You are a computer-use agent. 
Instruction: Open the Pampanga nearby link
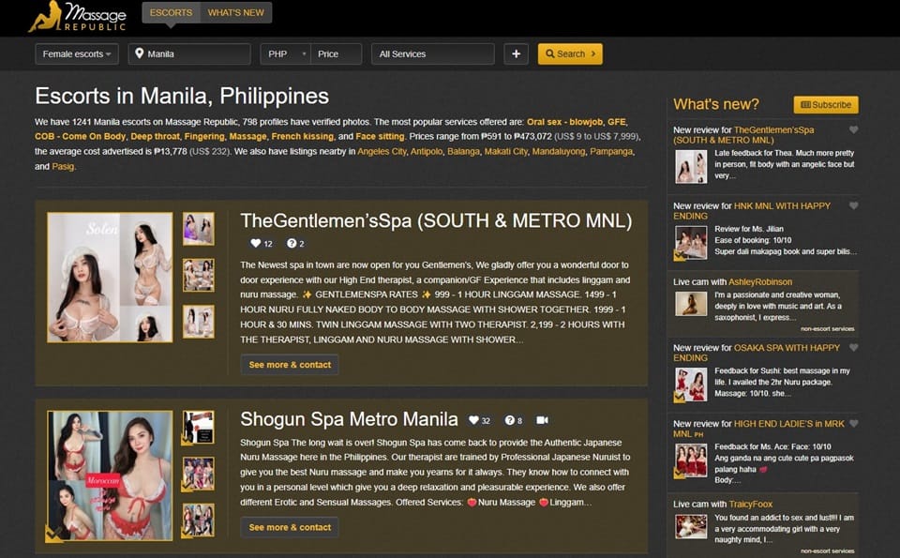pos(611,152)
